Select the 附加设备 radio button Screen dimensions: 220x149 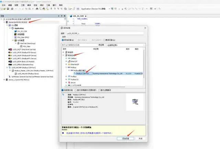[x=63, y=40]
